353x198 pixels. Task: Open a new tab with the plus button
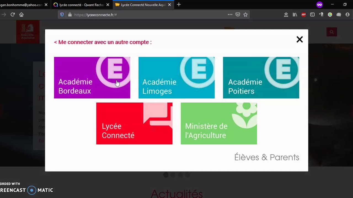(179, 5)
